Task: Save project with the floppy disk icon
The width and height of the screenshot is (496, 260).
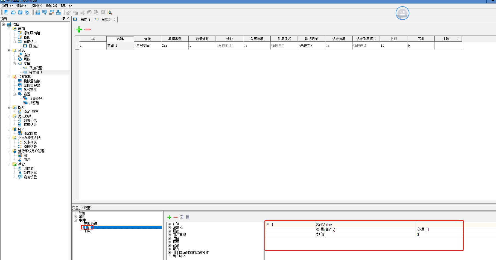Action: point(20,12)
